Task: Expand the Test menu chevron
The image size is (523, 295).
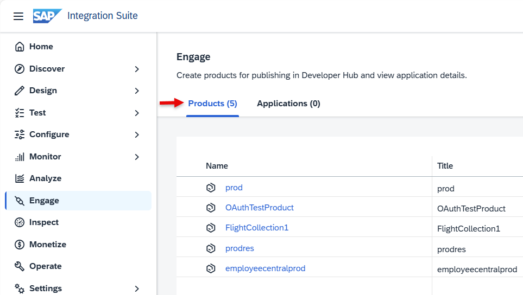Action: tap(137, 113)
